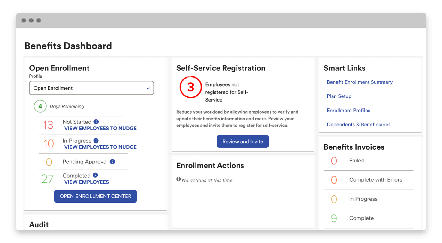This screenshot has height=243, width=442.
Task: Click the Review and Invite button
Action: pyautogui.click(x=243, y=141)
